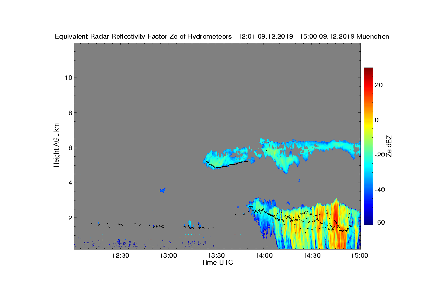Click the 12:30 time tick label

[x=120, y=255]
